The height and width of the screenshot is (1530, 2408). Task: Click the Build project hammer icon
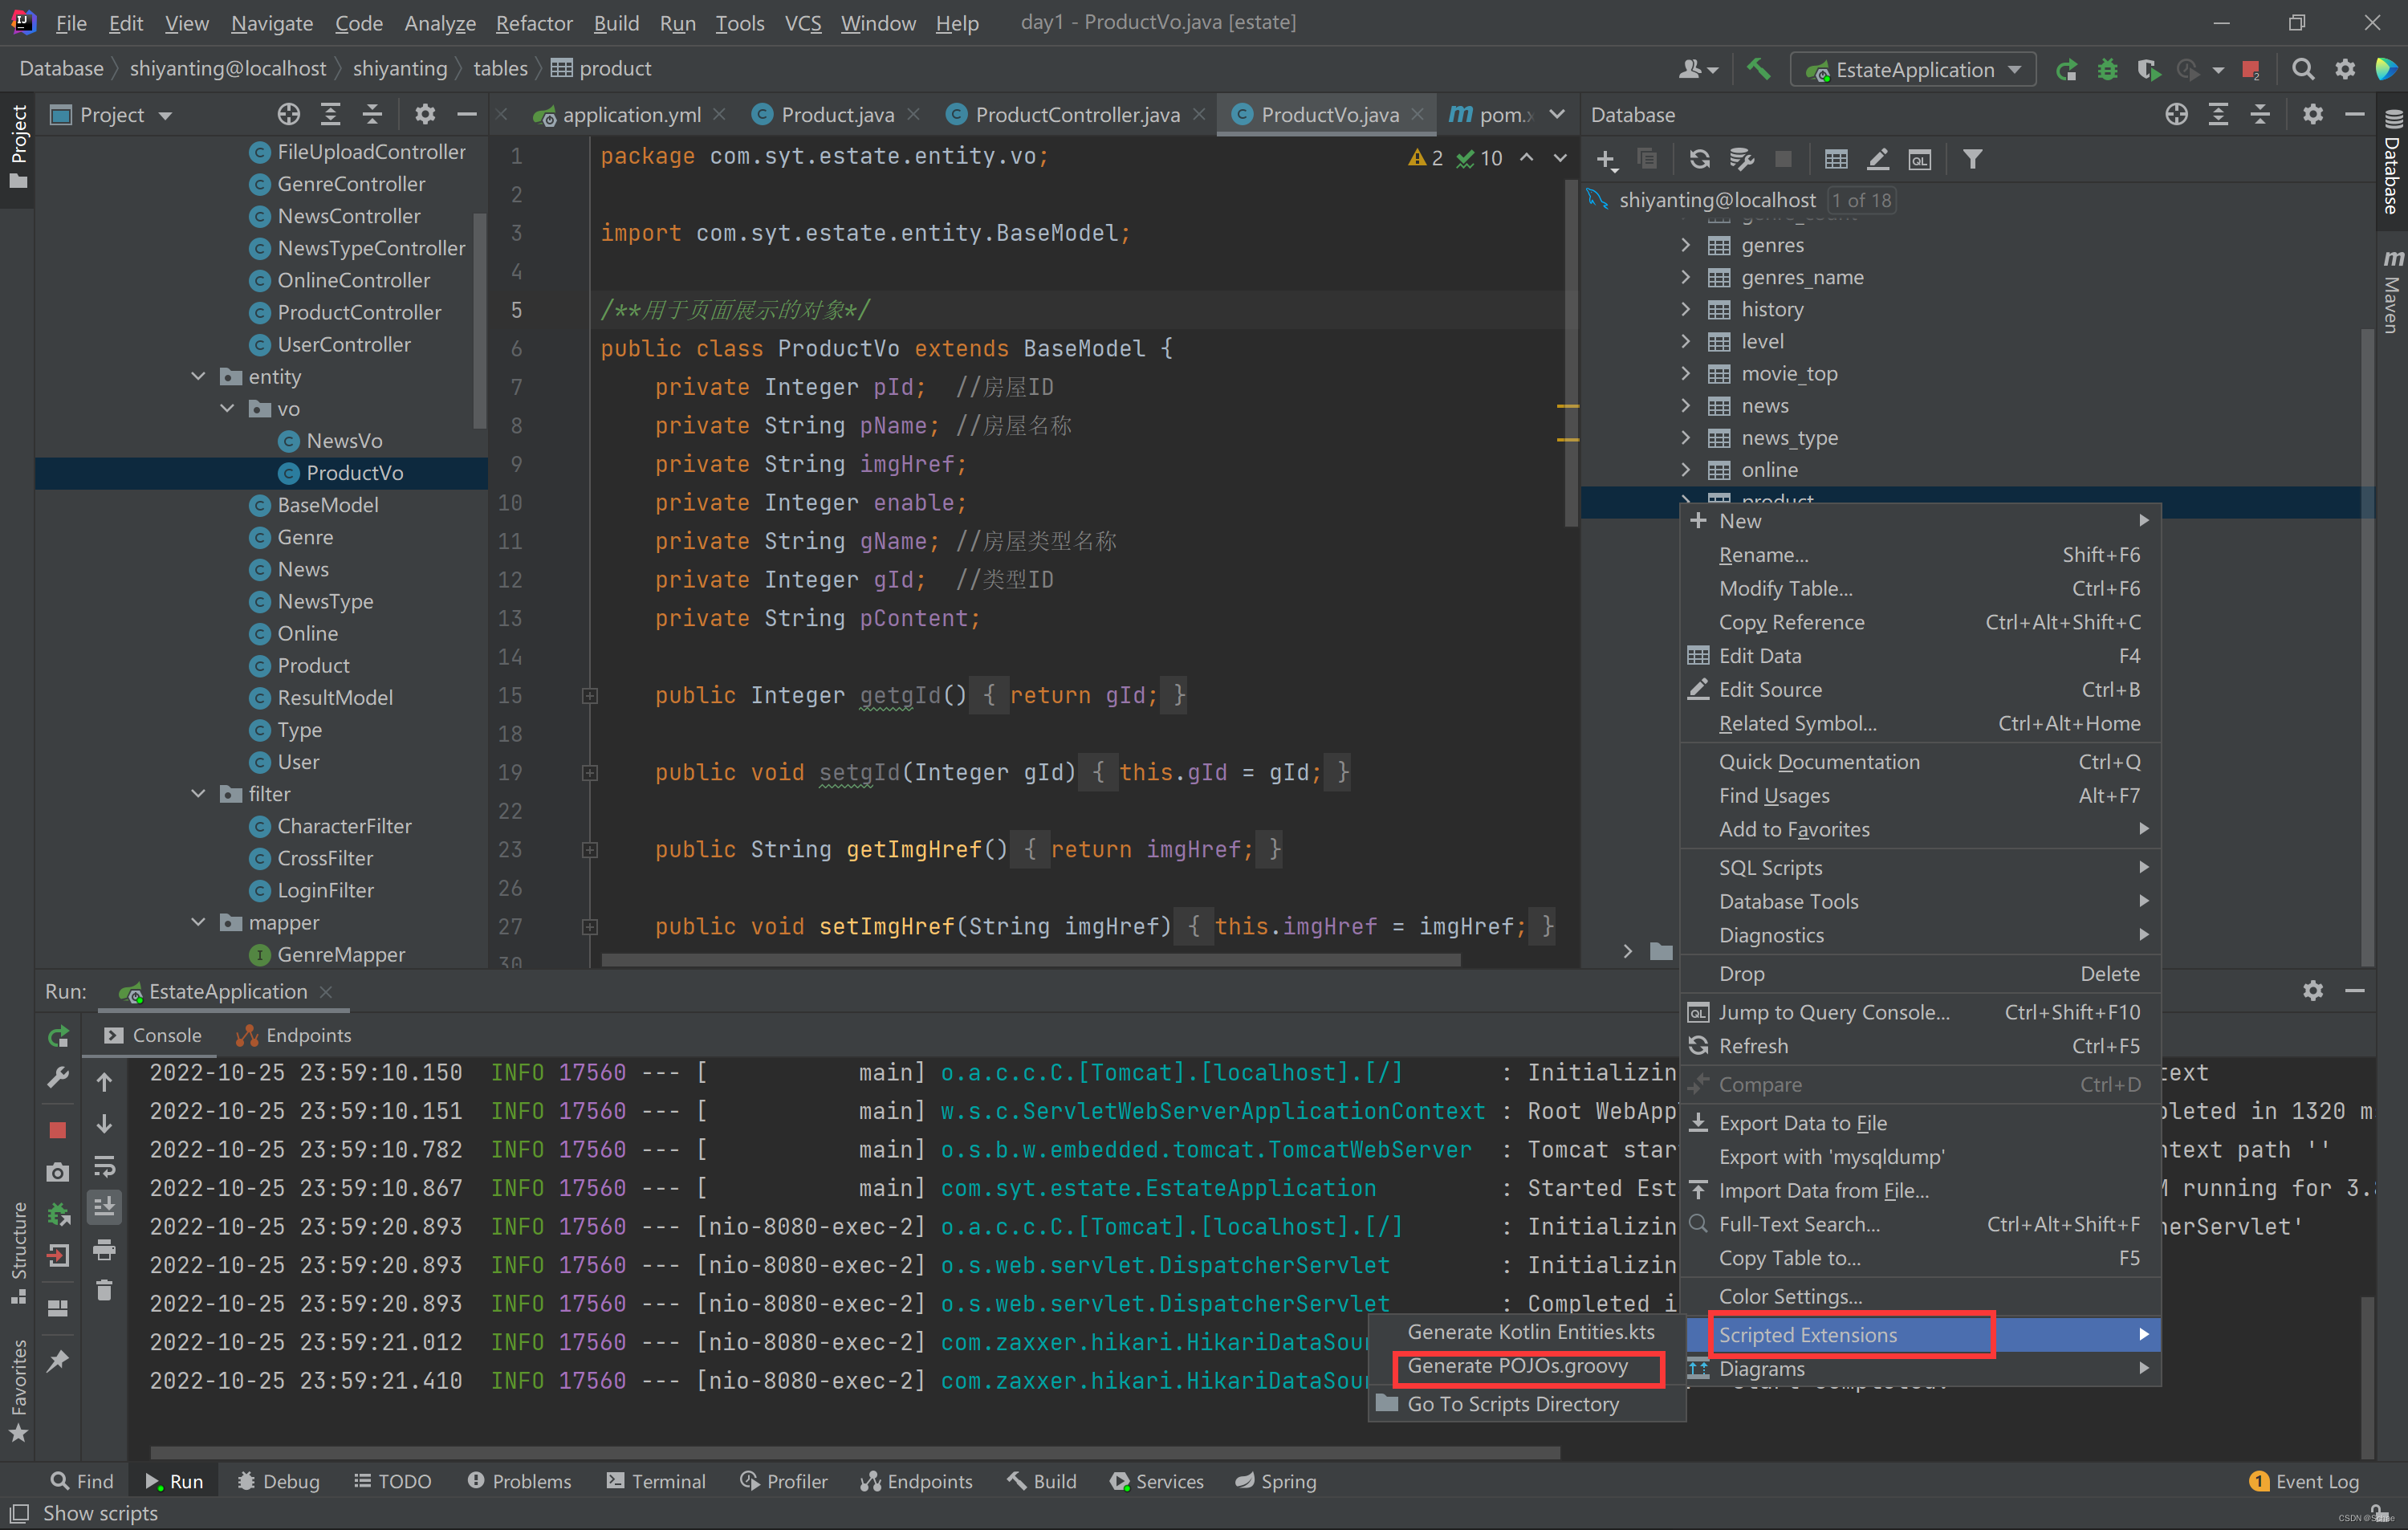[1757, 69]
